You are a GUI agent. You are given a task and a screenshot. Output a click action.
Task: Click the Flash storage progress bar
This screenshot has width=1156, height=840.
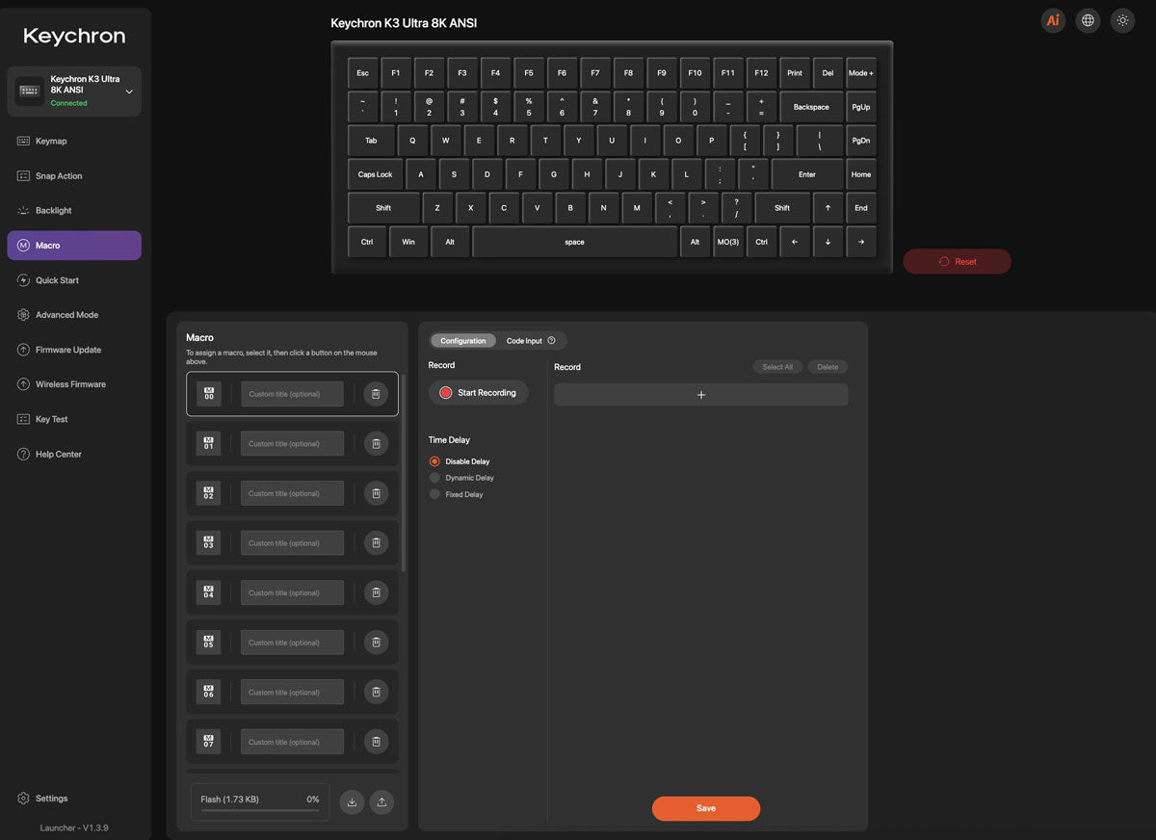tap(260, 810)
